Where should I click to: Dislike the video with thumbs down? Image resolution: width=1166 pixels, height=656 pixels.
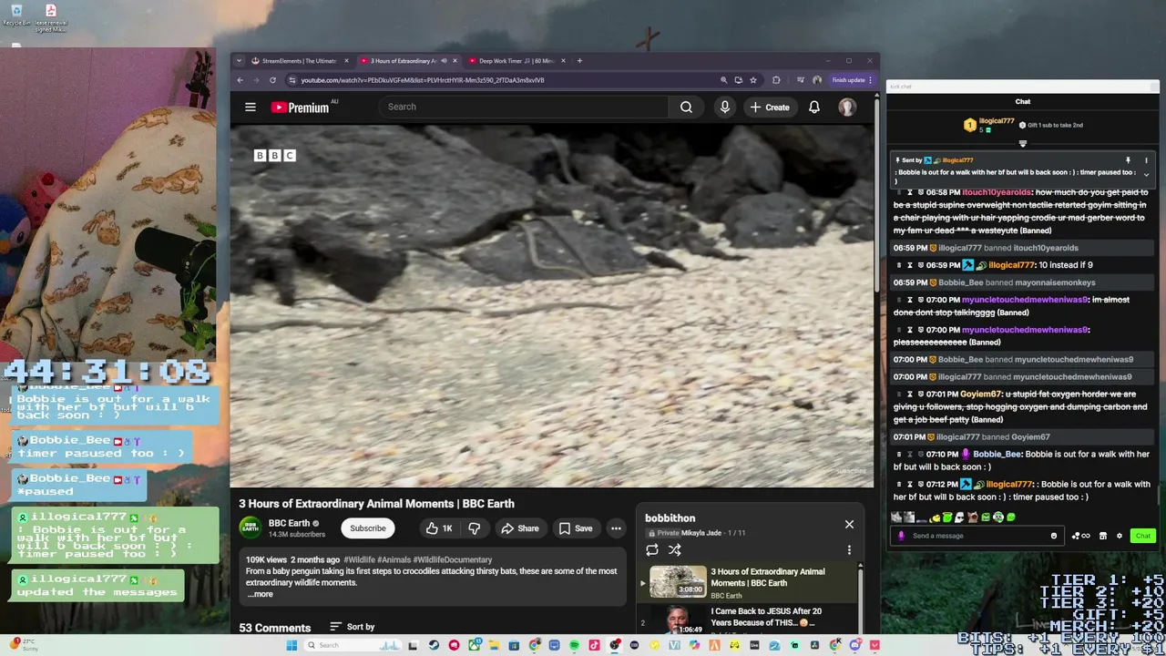coord(474,528)
